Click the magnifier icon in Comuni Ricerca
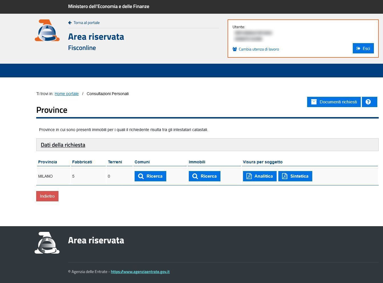Viewport: 383px width, 283px height. pos(141,176)
